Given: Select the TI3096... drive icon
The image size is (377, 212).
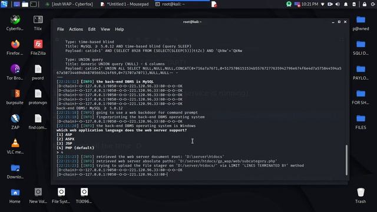Looking at the screenshot, I should pyautogui.click(x=84, y=196).
